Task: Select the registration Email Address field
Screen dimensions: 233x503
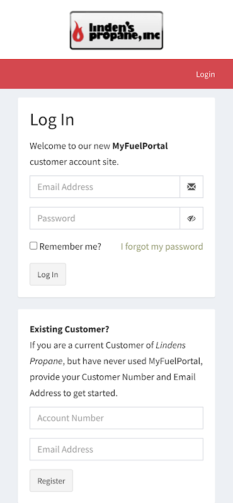Action: tap(116, 449)
